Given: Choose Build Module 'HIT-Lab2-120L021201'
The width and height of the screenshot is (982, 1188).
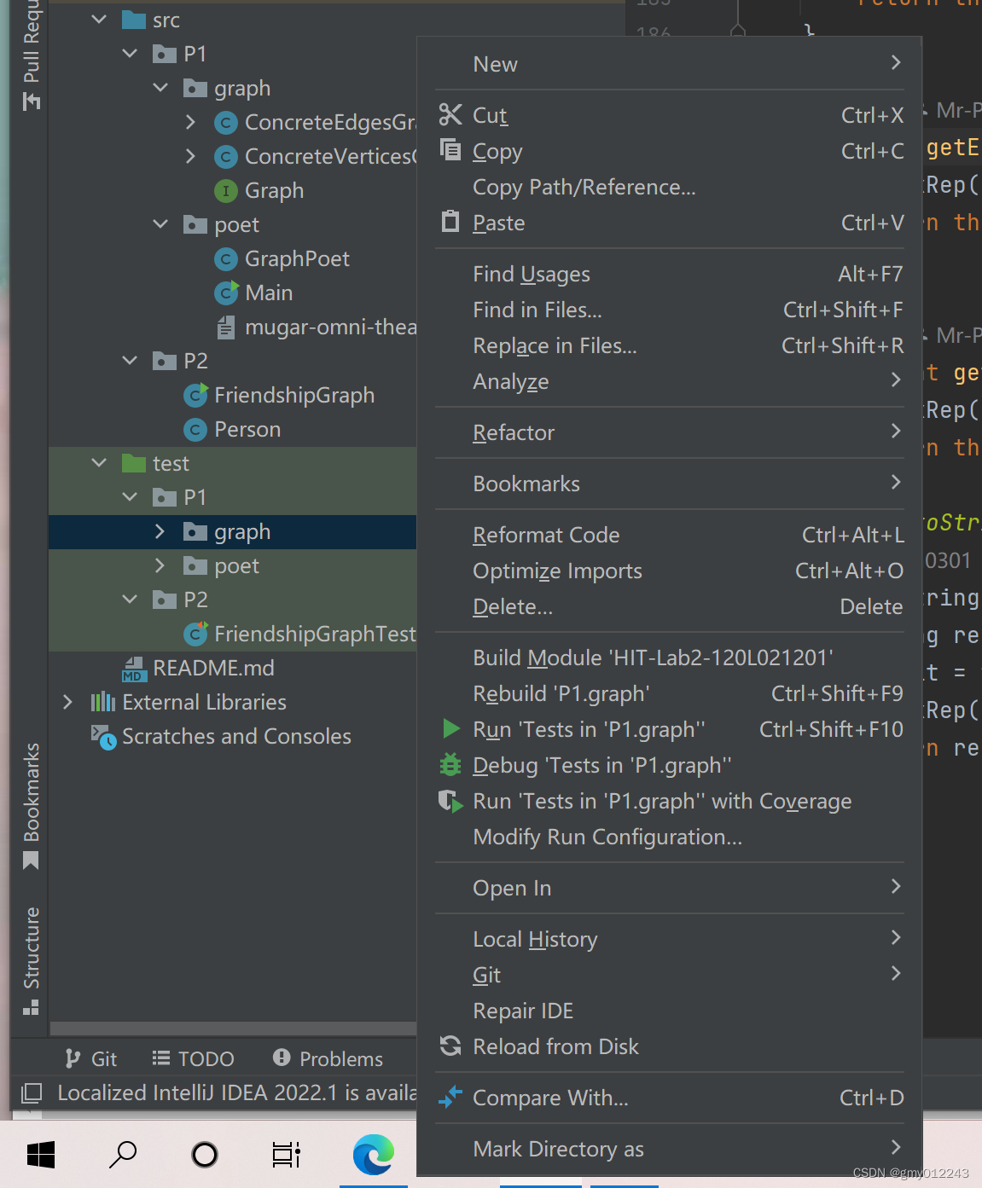Looking at the screenshot, I should (x=669, y=658).
